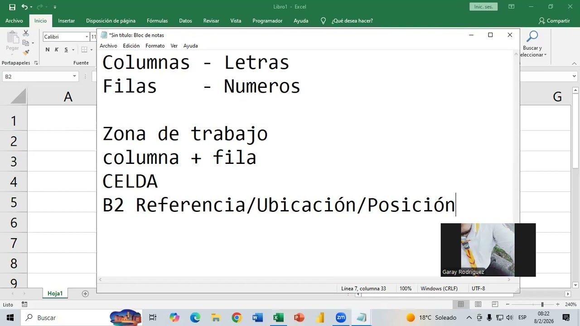Open Zoom app from the taskbar
This screenshot has height=326, width=580.
click(341, 317)
